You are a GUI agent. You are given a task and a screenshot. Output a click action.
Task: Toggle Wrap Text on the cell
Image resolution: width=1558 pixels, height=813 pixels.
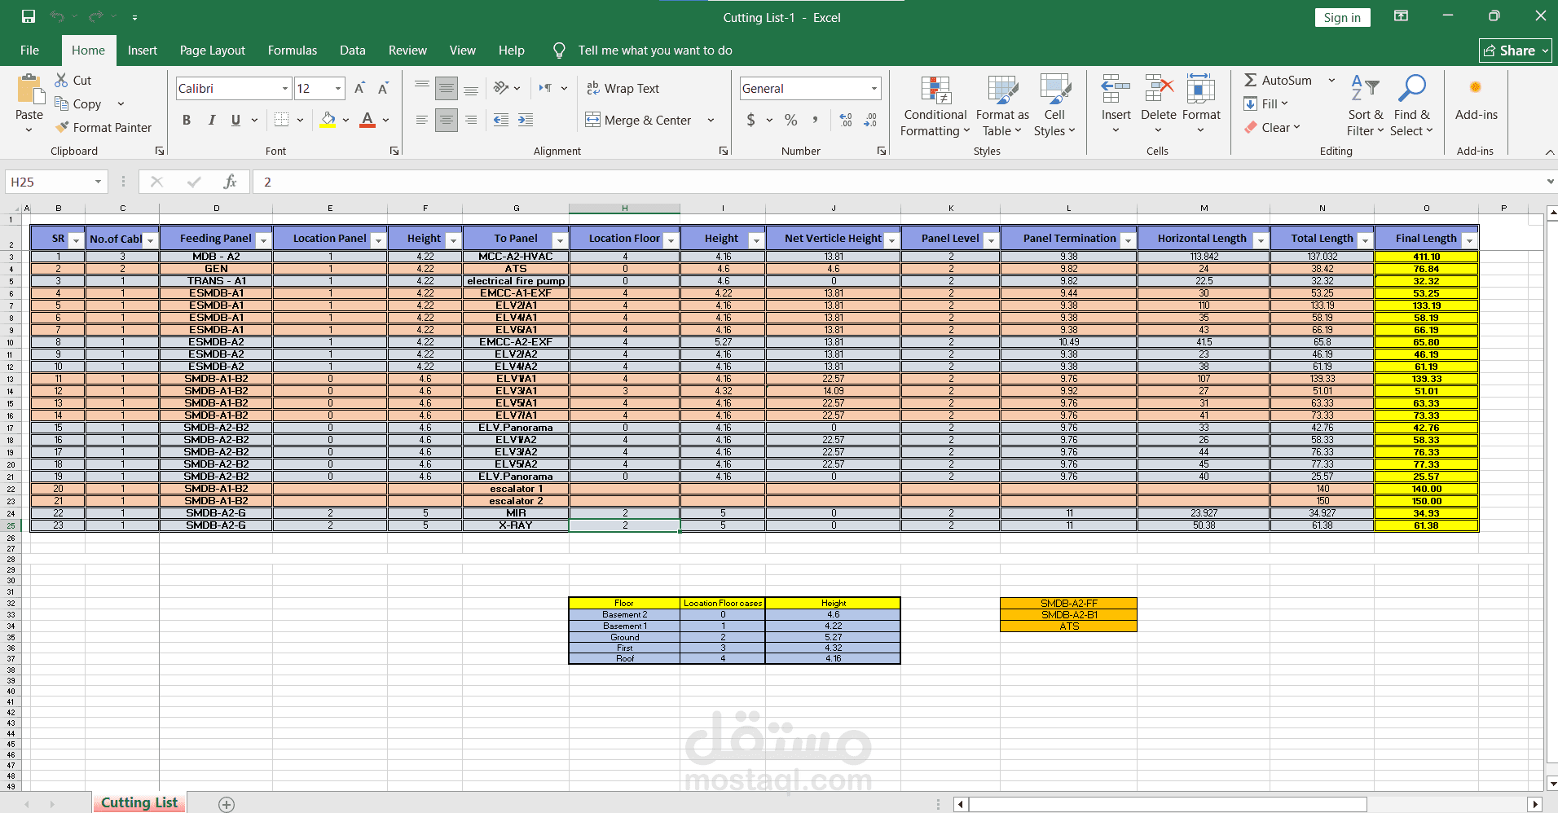[x=623, y=88]
